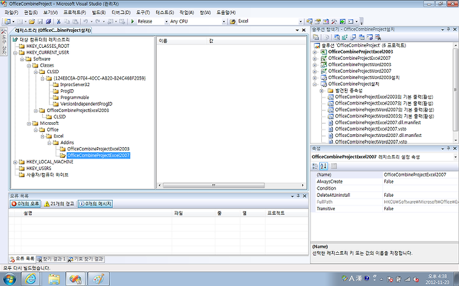Expand the 발견된 종속성 folder
The height and width of the screenshot is (286, 459).
click(x=321, y=90)
